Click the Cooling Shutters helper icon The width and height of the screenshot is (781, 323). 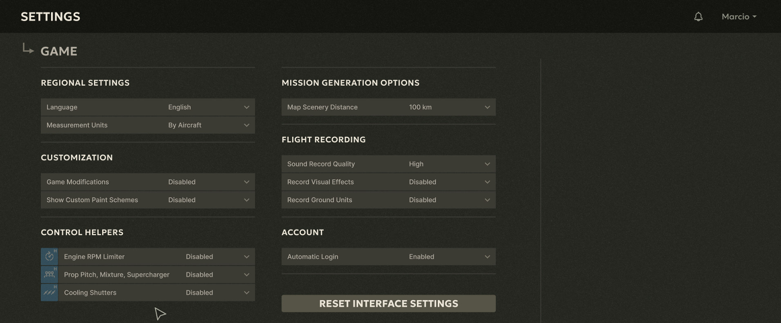50,292
